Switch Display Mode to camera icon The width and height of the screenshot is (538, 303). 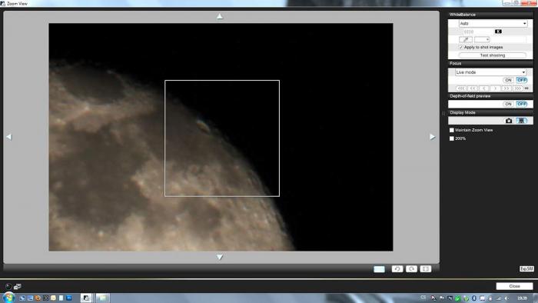(509, 121)
